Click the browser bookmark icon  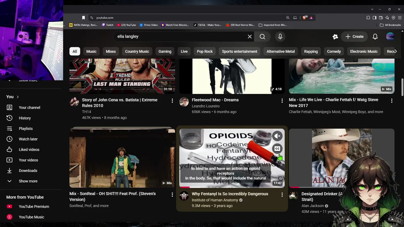click(x=83, y=18)
